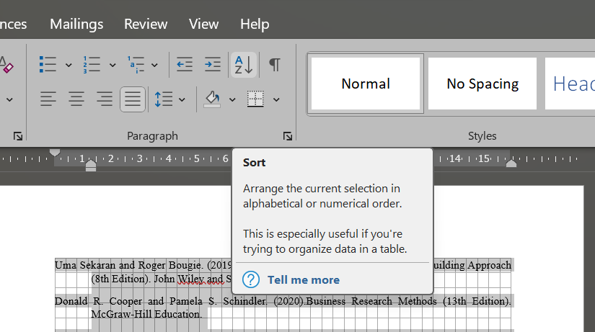Viewport: 595px width, 332px height.
Task: Open the Help tab
Action: pos(255,24)
